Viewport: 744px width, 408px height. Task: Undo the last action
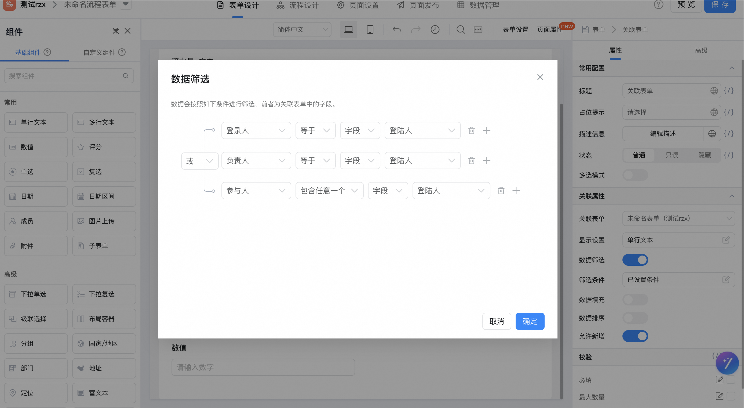[x=397, y=30]
